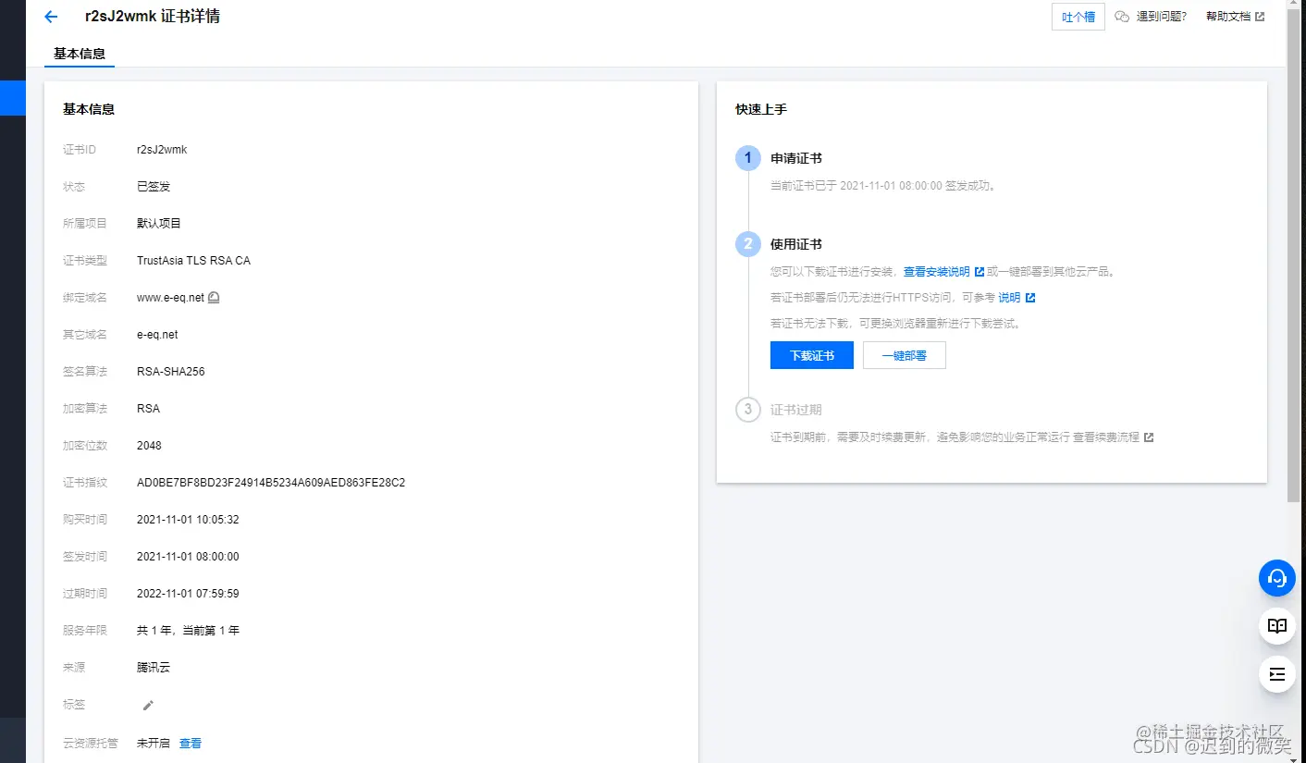Click external link icon after 查看续费流程
The image size is (1306, 763).
pos(1149,437)
